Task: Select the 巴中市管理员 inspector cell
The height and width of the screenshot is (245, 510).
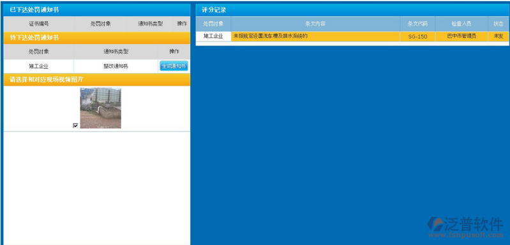Action: tap(461, 36)
